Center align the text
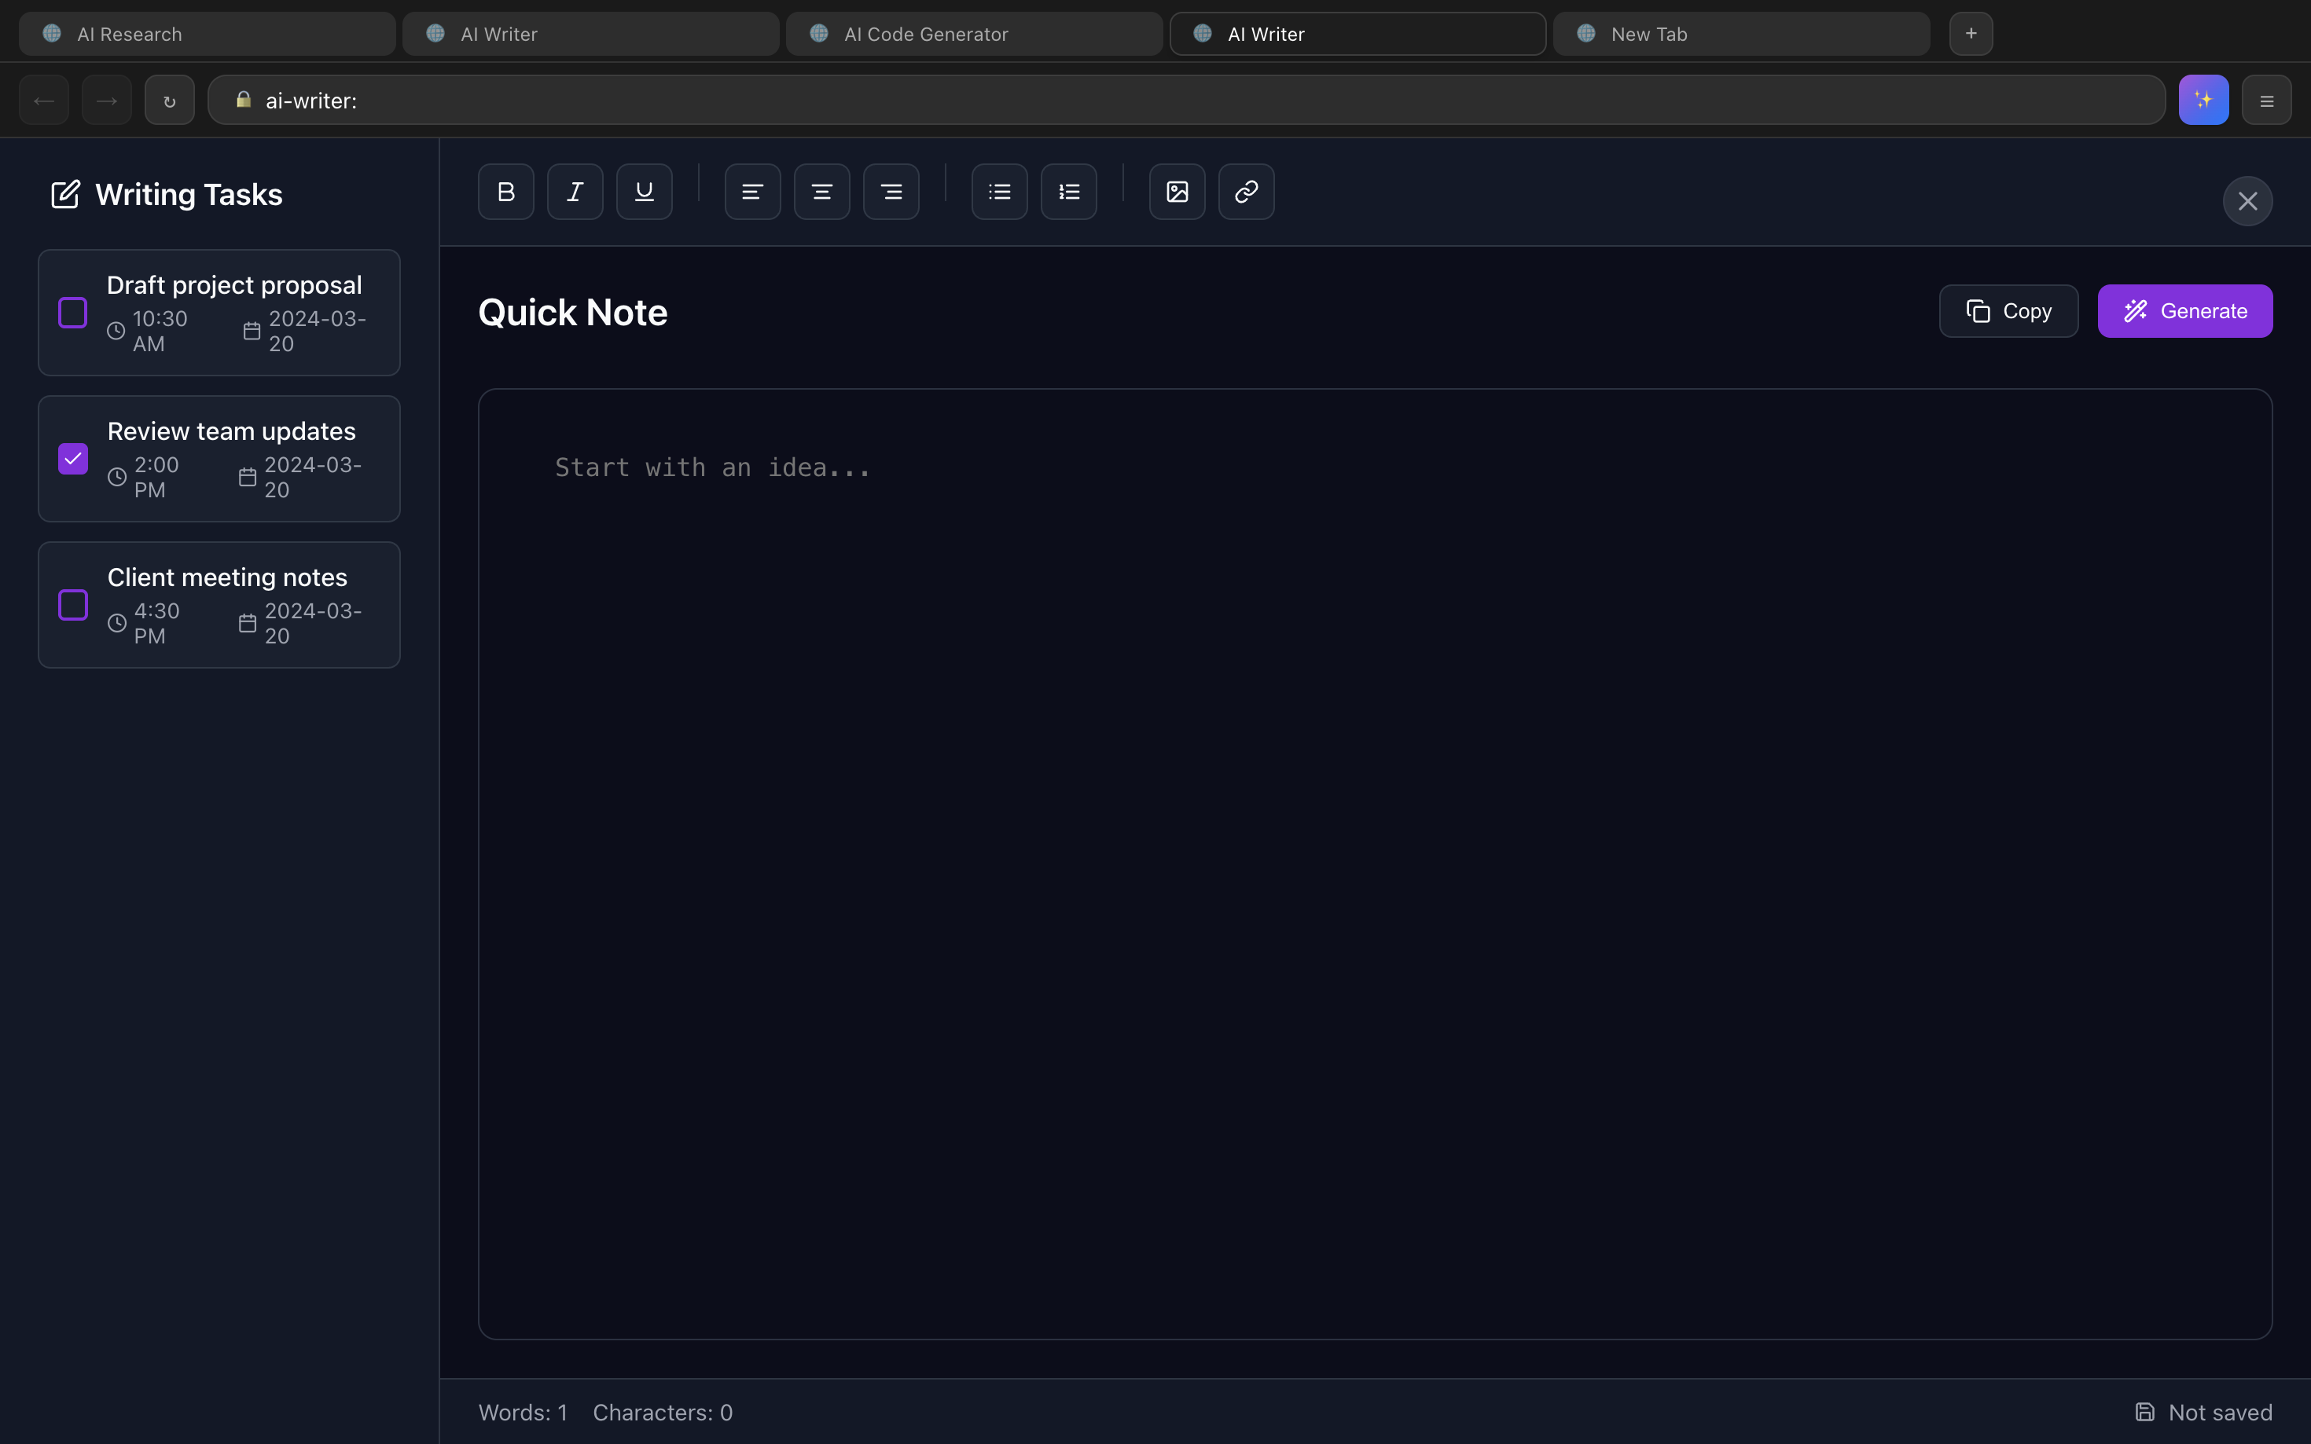The height and width of the screenshot is (1444, 2311). (x=821, y=192)
